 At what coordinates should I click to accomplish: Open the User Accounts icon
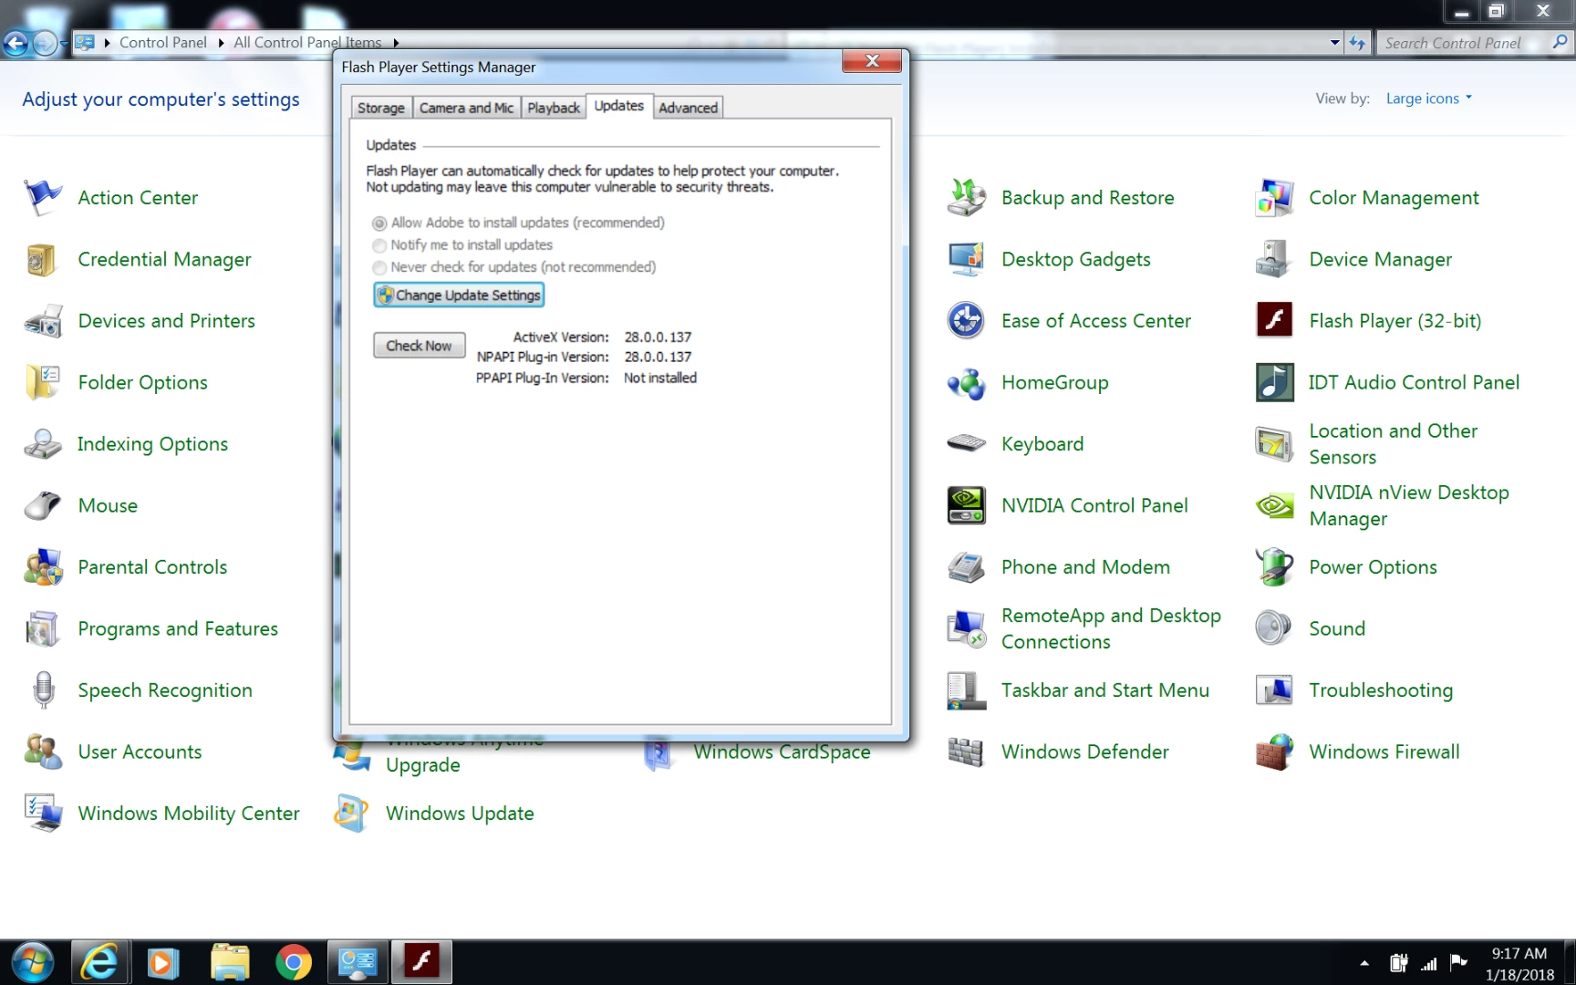(x=43, y=752)
